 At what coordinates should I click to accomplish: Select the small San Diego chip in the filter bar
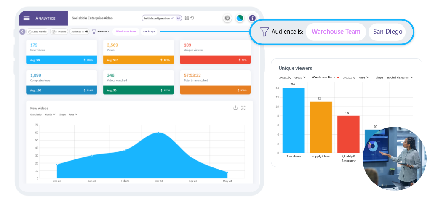[149, 32]
